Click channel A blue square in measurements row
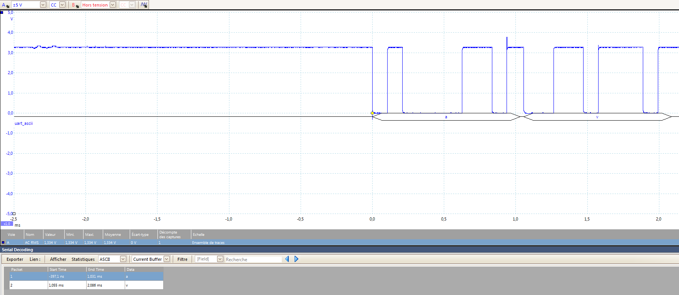This screenshot has height=295, width=679. point(3,242)
